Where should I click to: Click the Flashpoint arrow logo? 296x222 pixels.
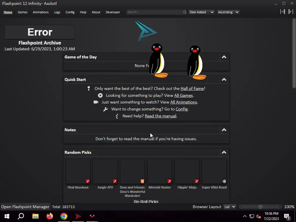(x=146, y=31)
